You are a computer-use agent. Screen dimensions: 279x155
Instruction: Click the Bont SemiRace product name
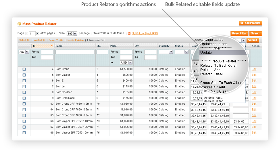tap(65, 98)
